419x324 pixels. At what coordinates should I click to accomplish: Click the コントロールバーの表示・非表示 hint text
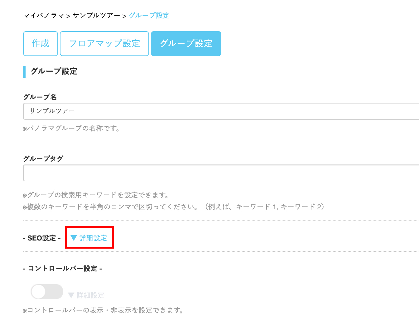pos(103,310)
